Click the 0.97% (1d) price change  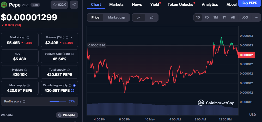click(x=11, y=25)
